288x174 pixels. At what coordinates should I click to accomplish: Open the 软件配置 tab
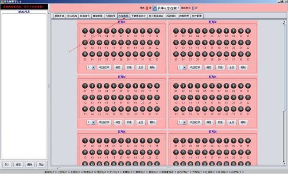pyautogui.click(x=197, y=16)
